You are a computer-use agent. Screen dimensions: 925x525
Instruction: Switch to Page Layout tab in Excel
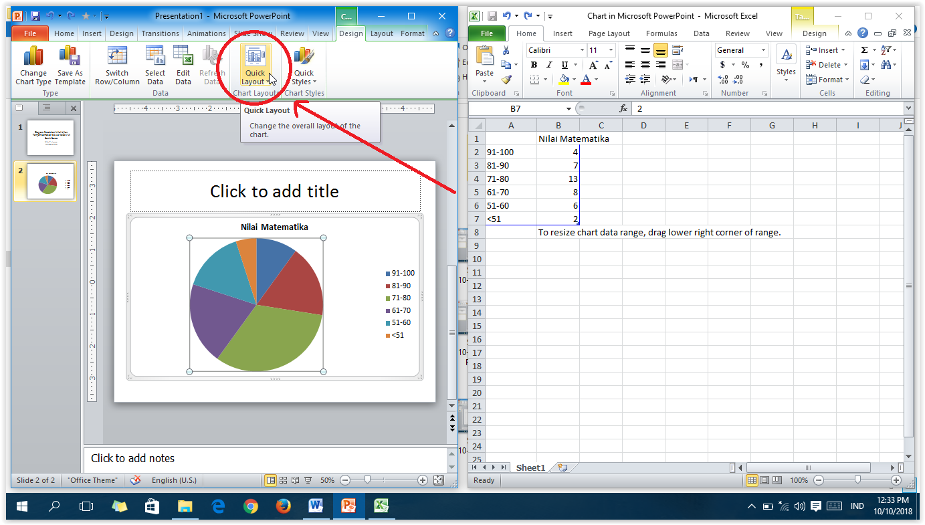click(x=609, y=33)
